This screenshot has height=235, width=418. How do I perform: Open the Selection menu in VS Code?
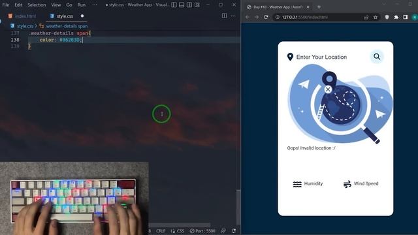pos(37,5)
